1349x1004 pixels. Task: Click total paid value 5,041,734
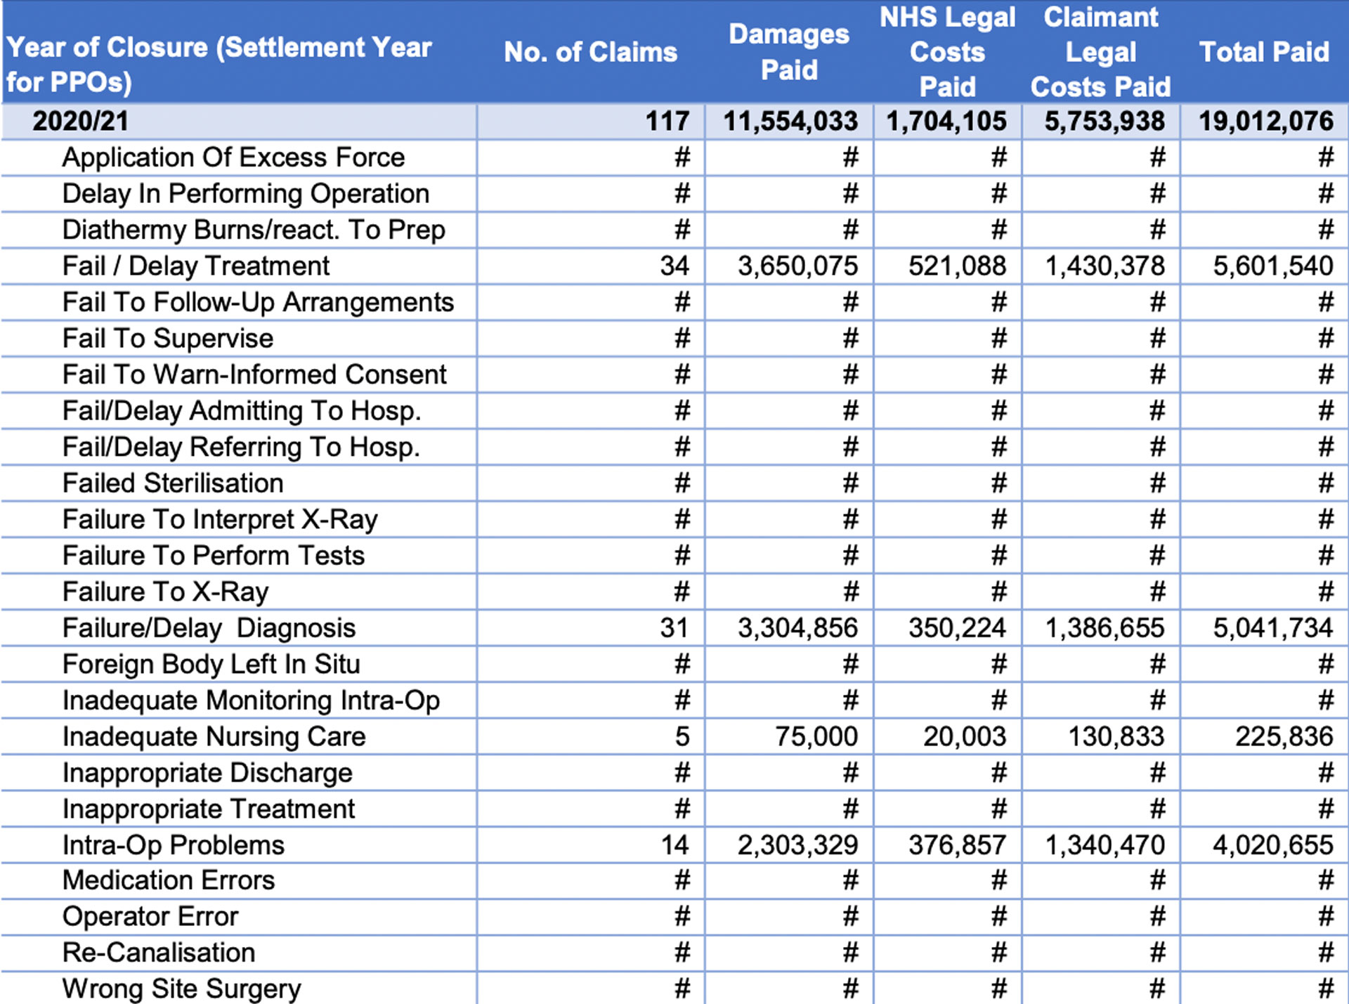click(1273, 627)
